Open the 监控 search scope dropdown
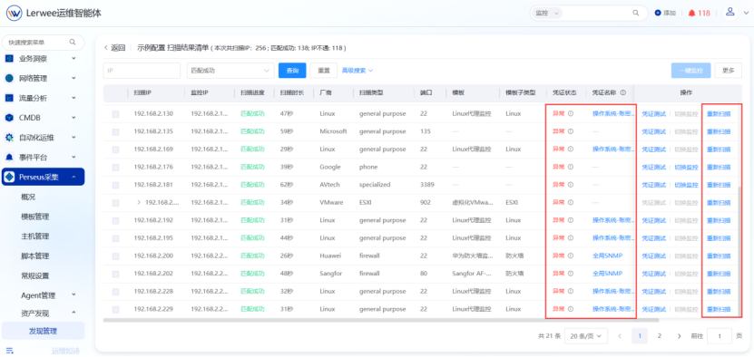The image size is (754, 357). (547, 13)
